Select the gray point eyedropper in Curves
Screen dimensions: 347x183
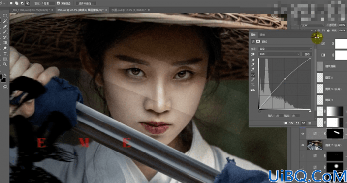[252, 65]
